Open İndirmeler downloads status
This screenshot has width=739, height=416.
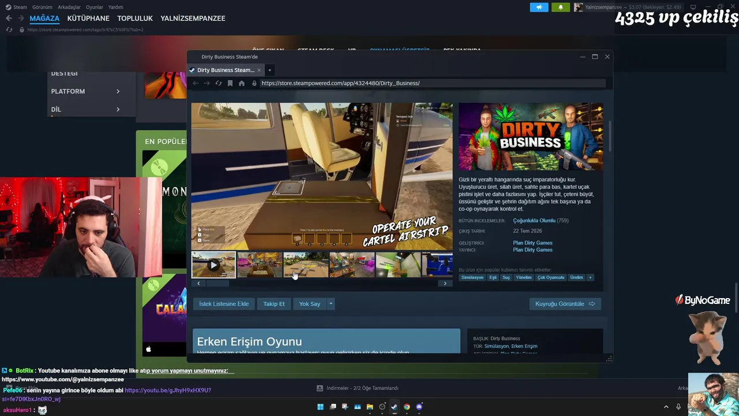(358, 388)
